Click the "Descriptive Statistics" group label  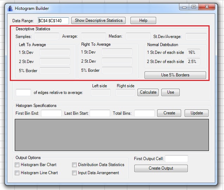(33, 29)
